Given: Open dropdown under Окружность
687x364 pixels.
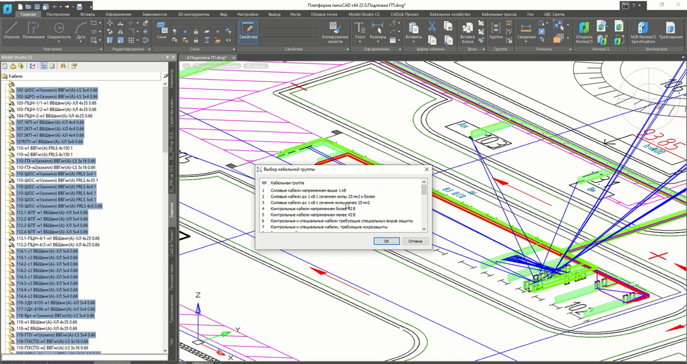Looking at the screenshot, I should [59, 41].
